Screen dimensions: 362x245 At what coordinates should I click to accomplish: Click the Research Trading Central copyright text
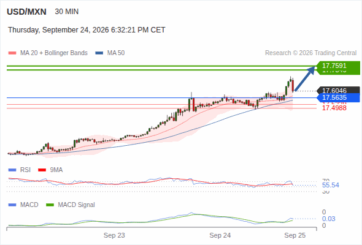[310, 53]
